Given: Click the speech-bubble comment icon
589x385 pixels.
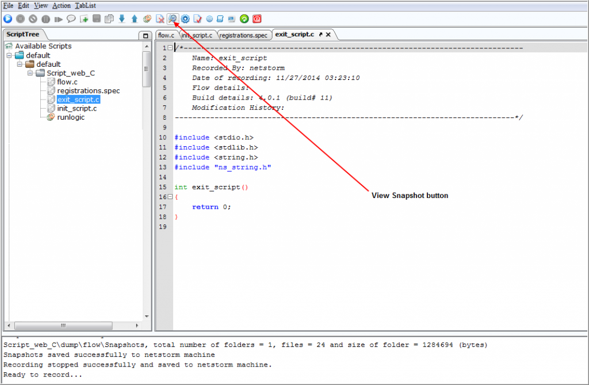Looking at the screenshot, I should coord(71,19).
